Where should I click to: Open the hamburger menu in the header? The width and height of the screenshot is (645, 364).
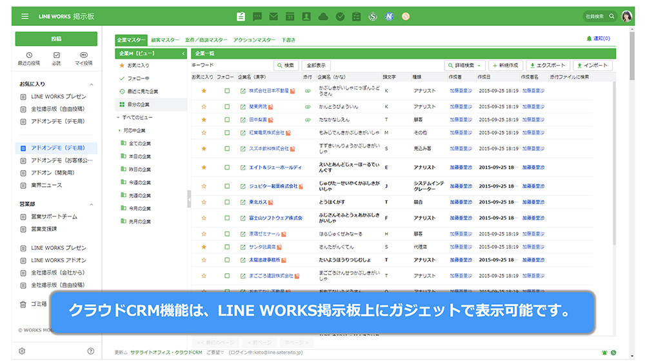25,17
